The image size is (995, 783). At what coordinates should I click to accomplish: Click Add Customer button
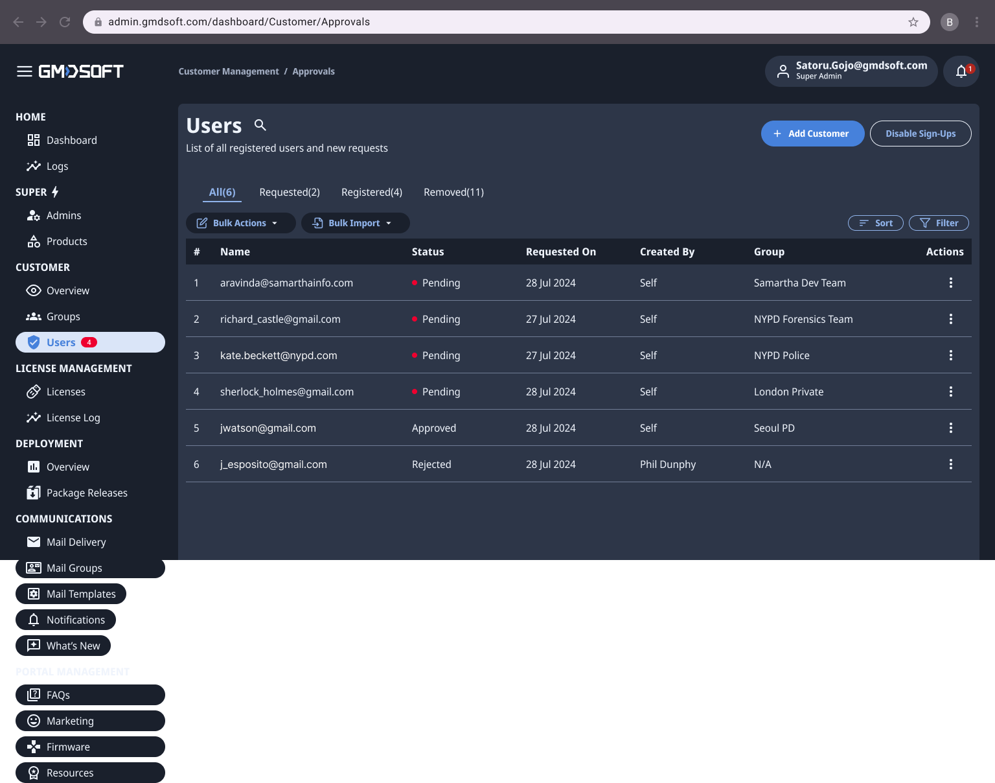813,134
